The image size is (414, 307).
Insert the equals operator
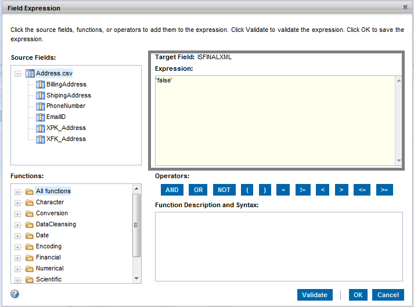[283, 190]
